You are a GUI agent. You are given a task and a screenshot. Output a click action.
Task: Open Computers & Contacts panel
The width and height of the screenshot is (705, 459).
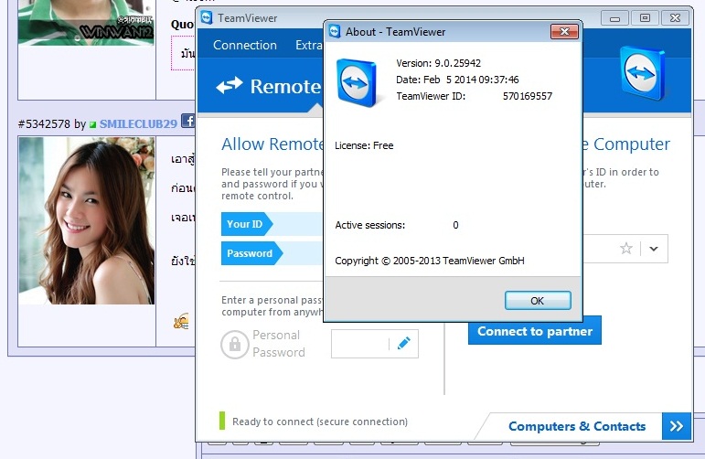click(x=577, y=426)
